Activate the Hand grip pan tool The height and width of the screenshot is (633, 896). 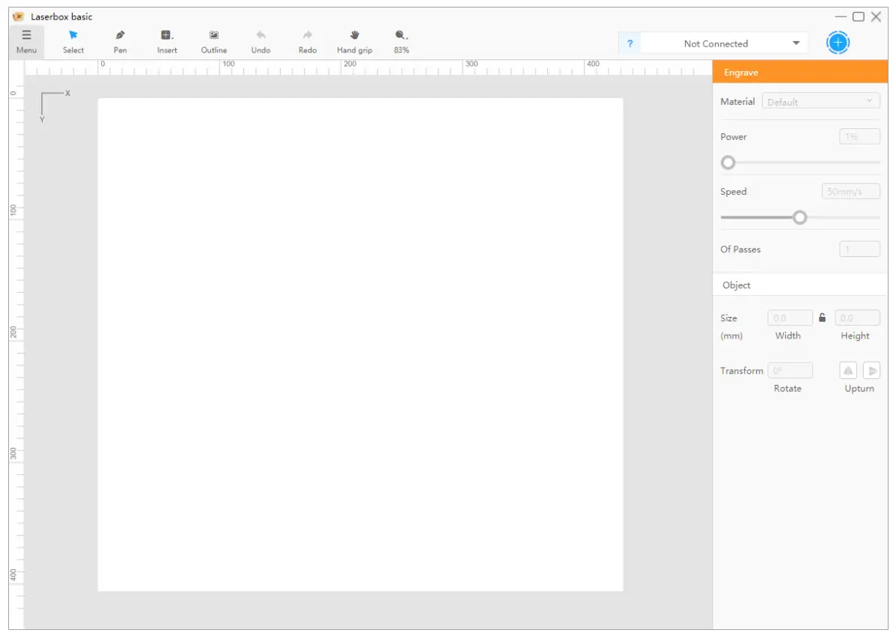(x=355, y=41)
